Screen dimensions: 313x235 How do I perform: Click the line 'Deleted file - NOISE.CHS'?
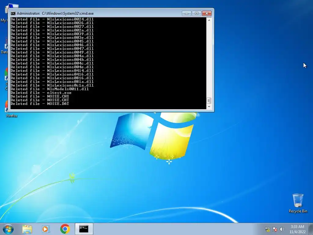click(40, 96)
